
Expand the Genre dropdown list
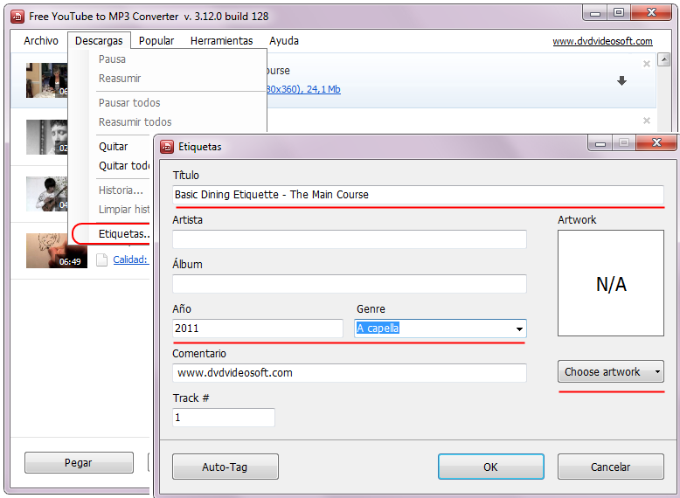point(519,329)
